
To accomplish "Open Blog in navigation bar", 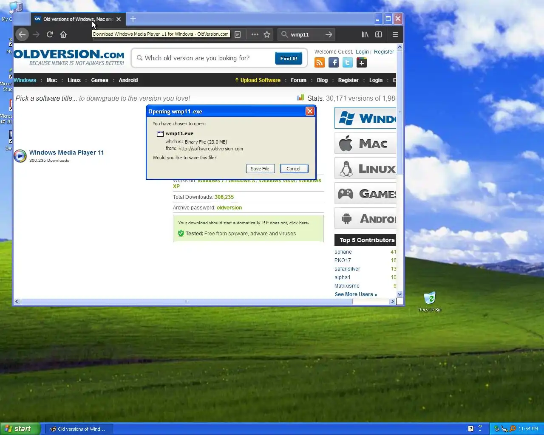I will click(x=323, y=80).
